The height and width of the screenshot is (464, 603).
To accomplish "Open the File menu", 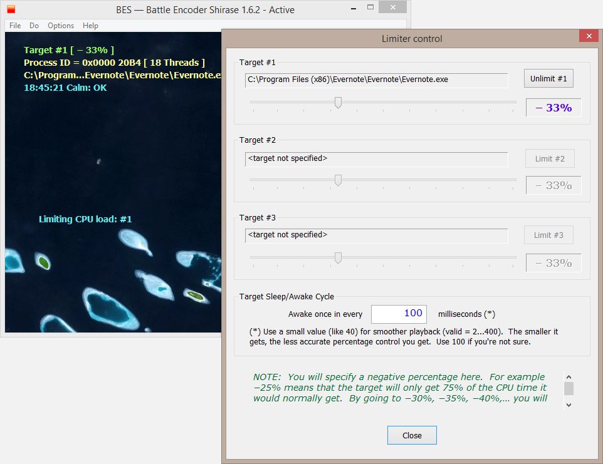I will [x=15, y=26].
